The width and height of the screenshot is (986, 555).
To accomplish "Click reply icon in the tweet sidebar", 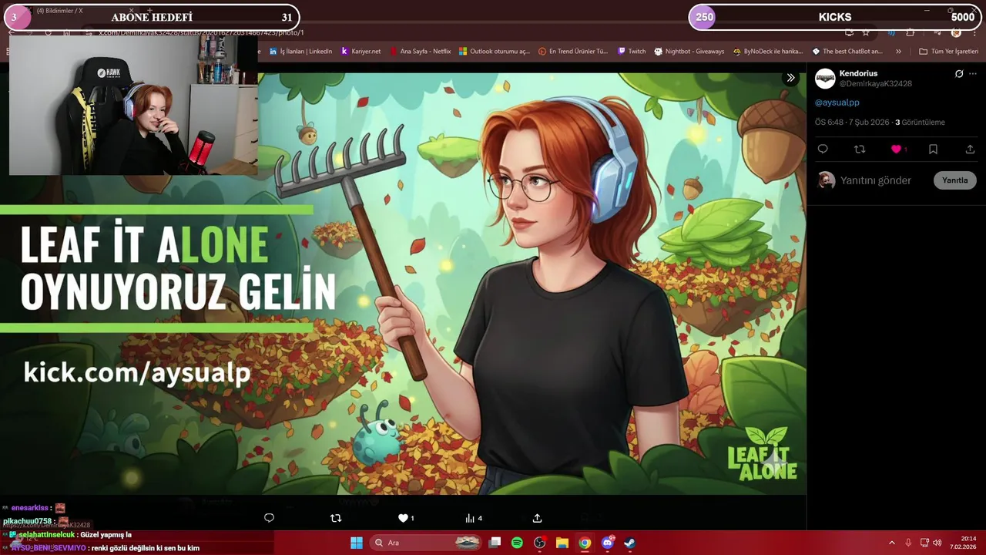I will pyautogui.click(x=823, y=149).
